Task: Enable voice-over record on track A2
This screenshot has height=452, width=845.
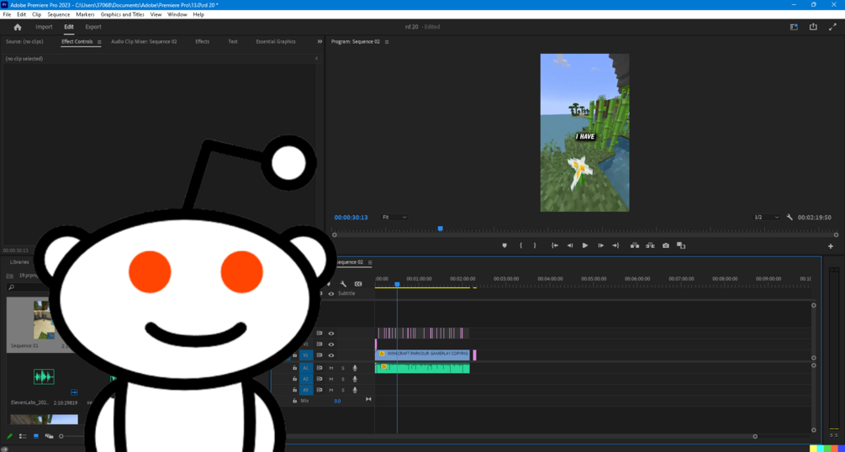Action: click(x=355, y=379)
